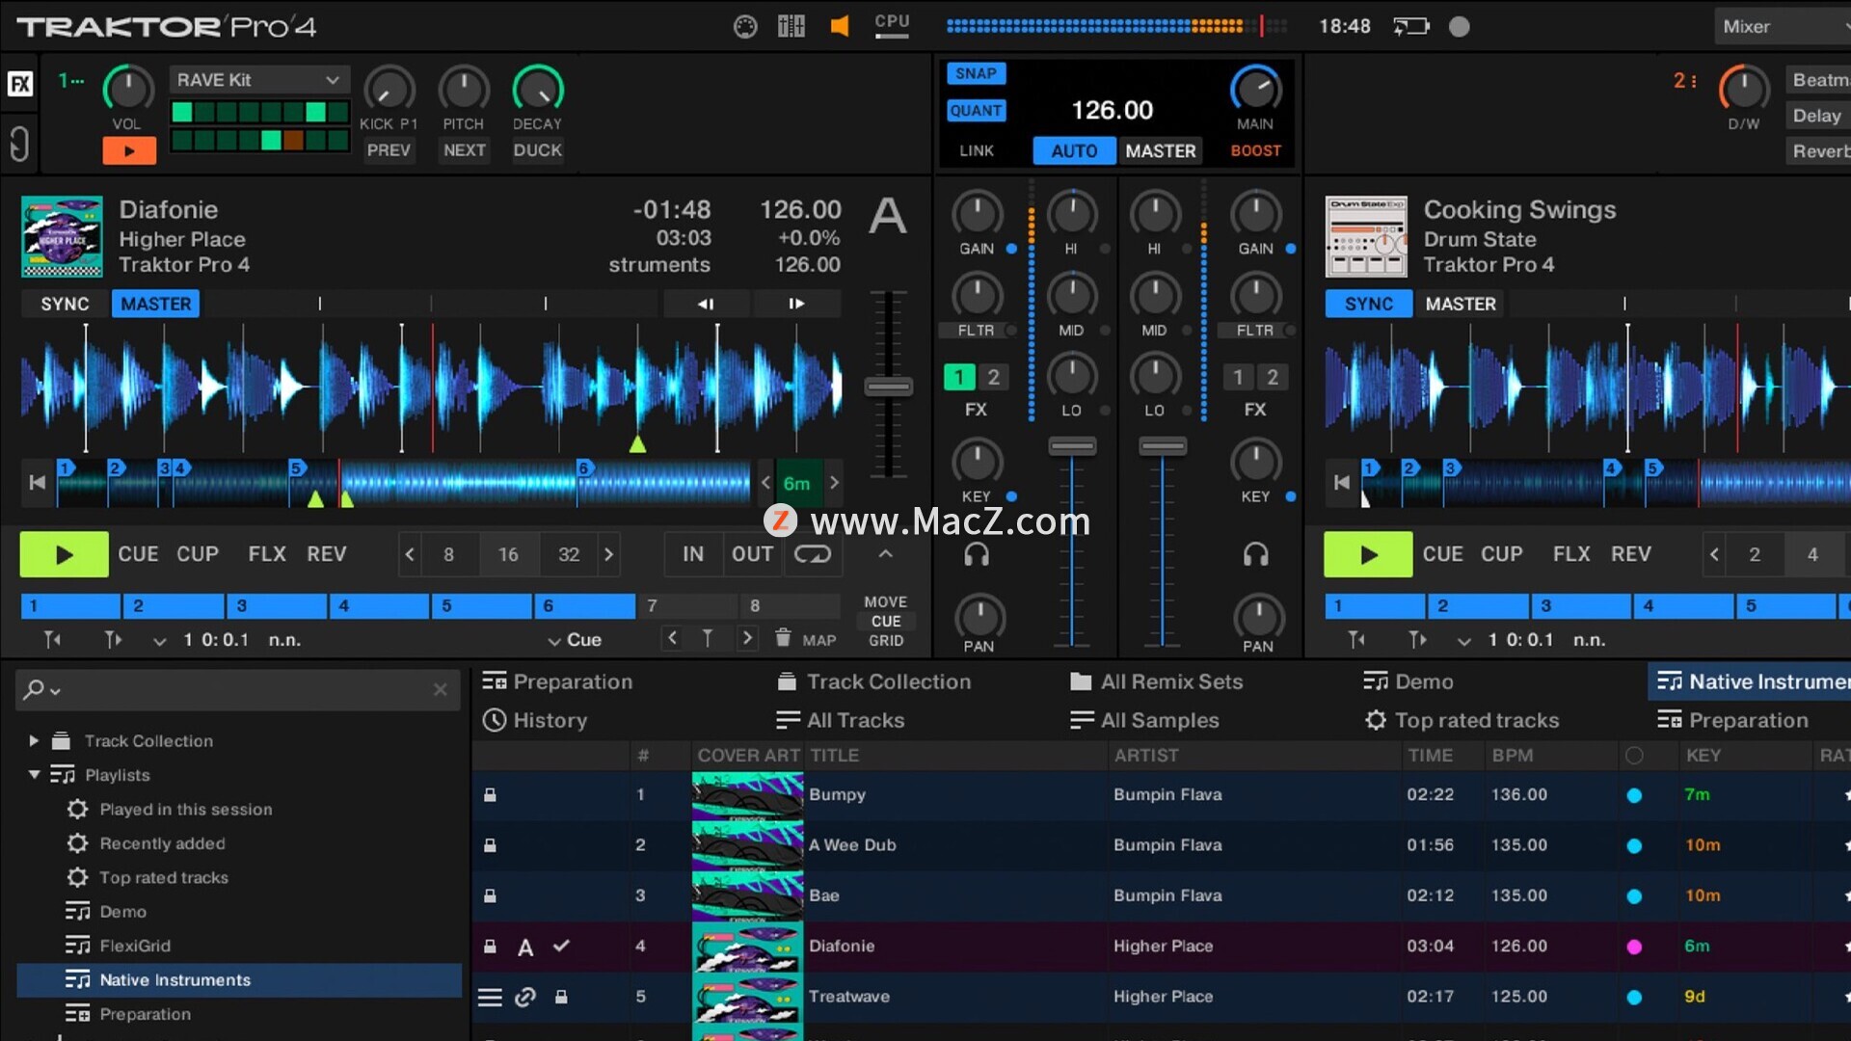Collapse the Playlists tree node
The image size is (1851, 1041).
[x=34, y=775]
